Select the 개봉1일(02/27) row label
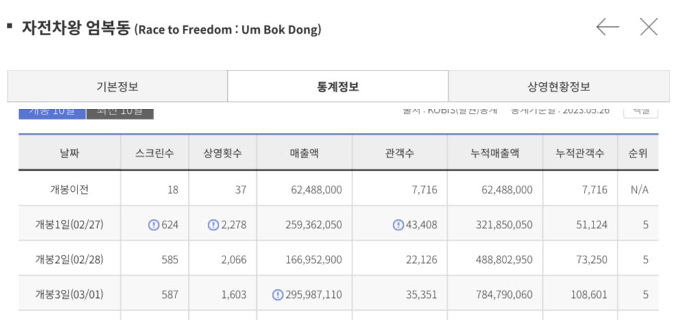Viewport: 684px width, 320px height. 69,225
